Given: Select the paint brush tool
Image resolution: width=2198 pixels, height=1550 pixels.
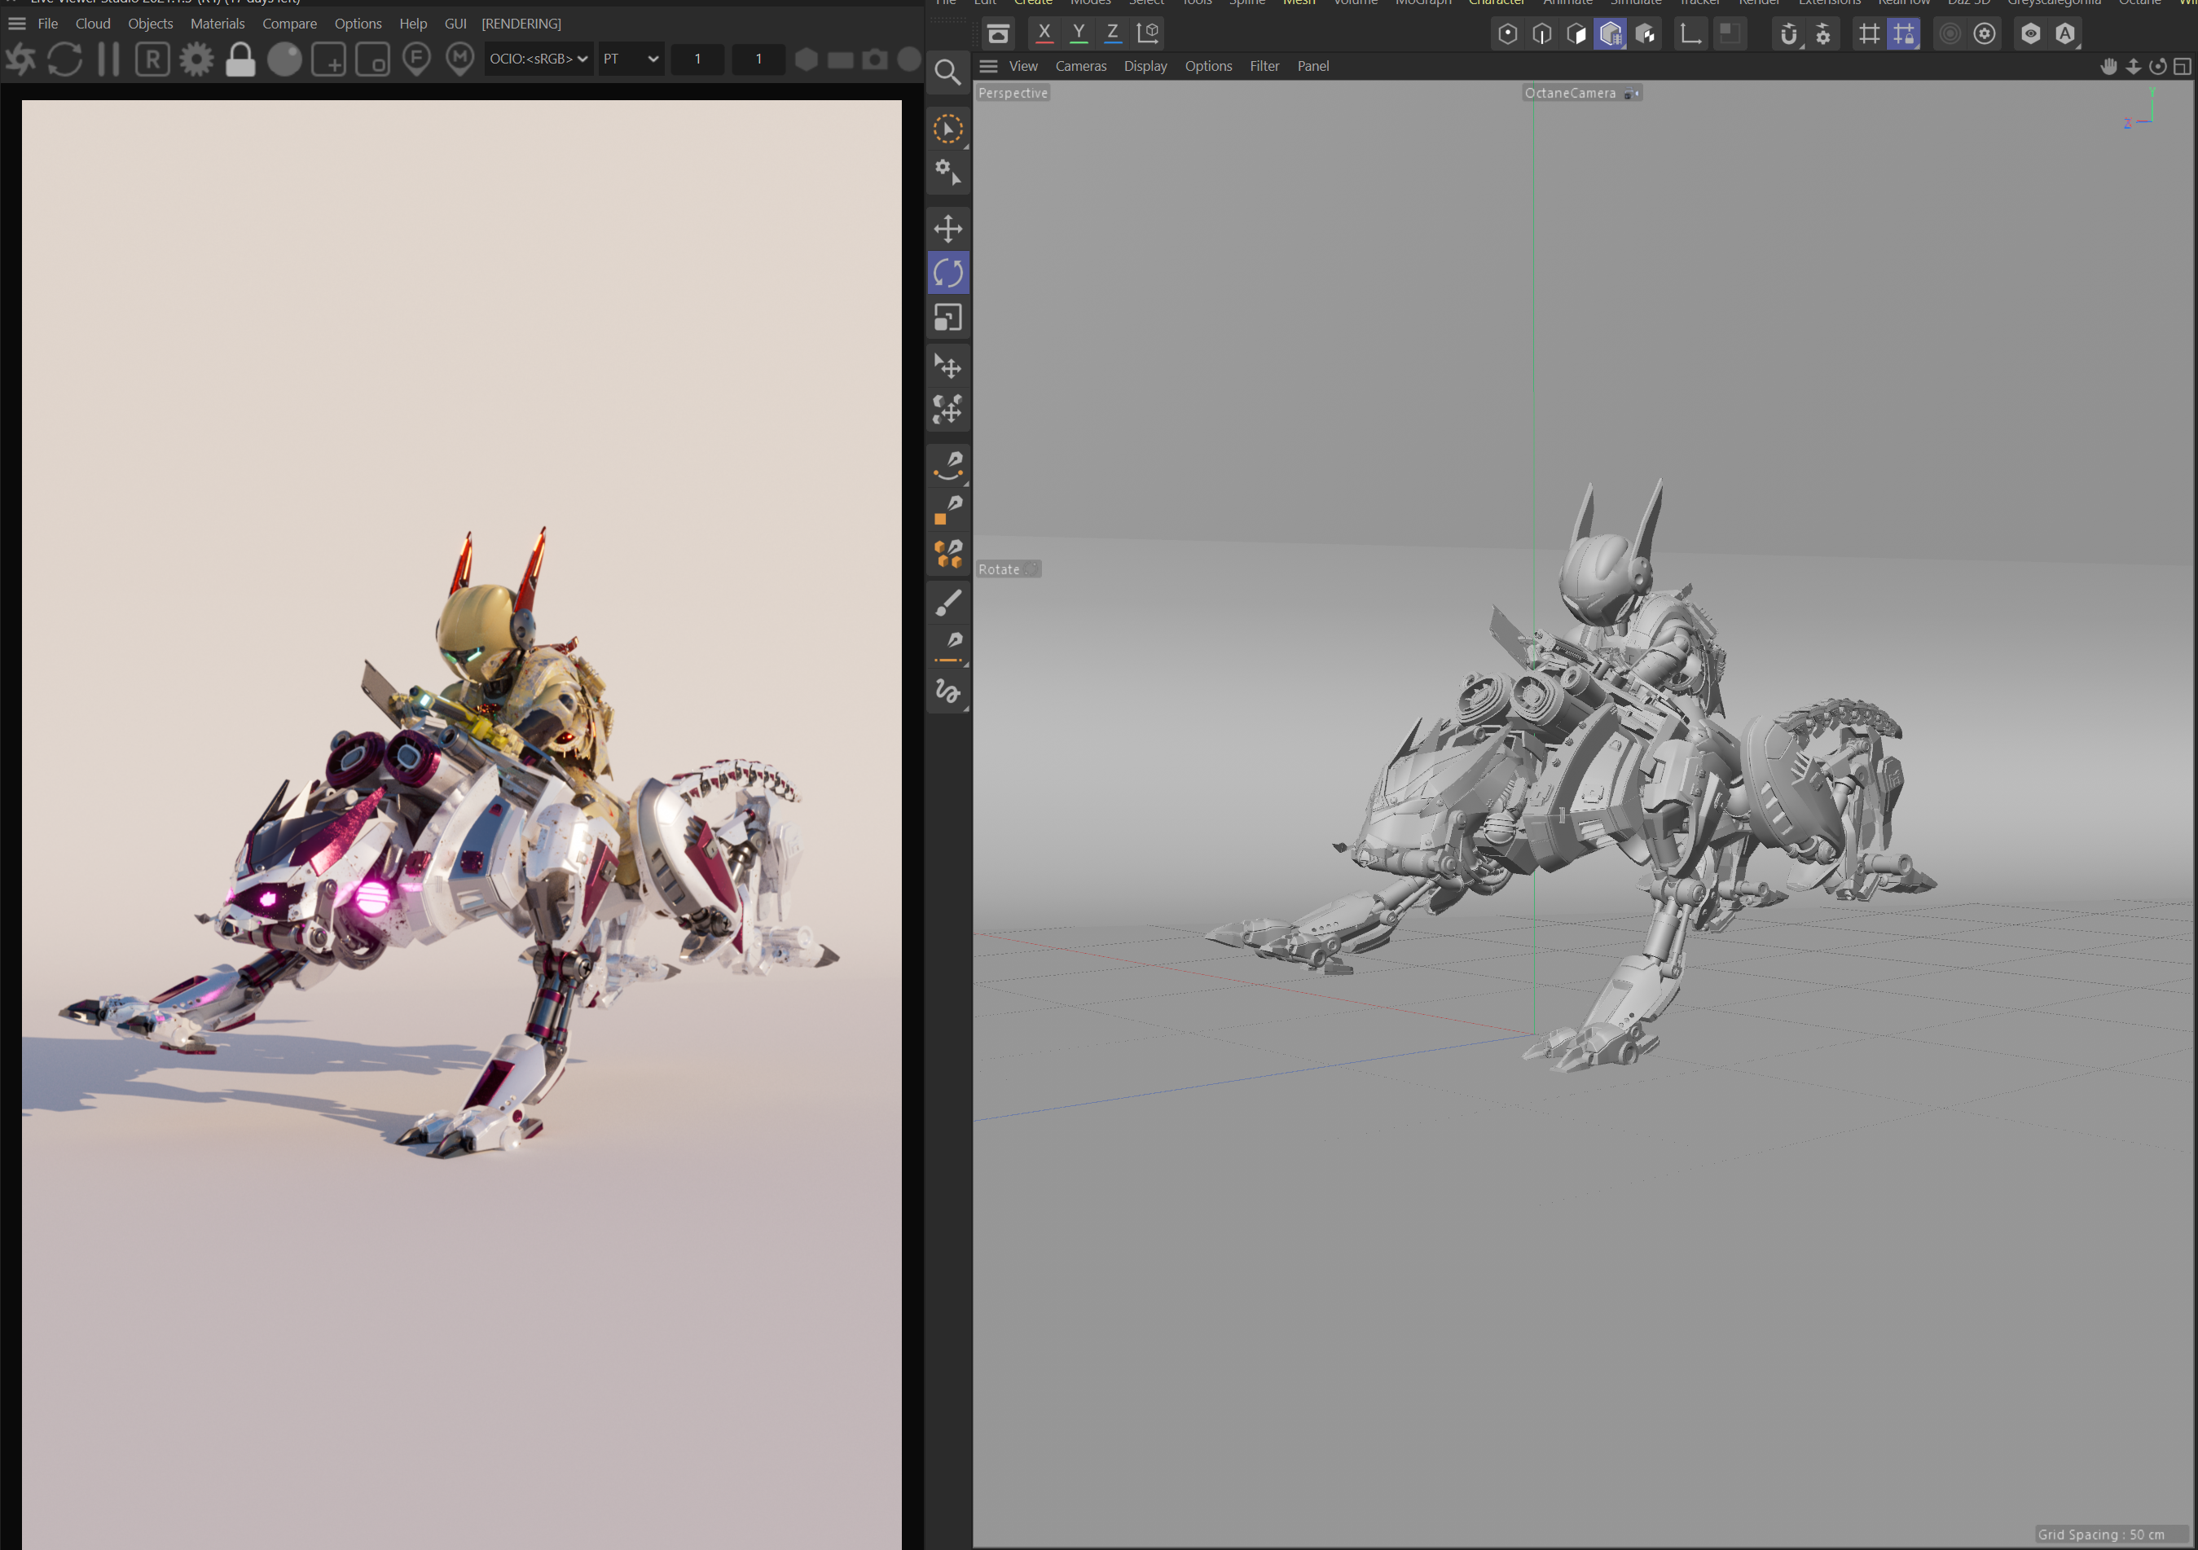Looking at the screenshot, I should (x=947, y=602).
